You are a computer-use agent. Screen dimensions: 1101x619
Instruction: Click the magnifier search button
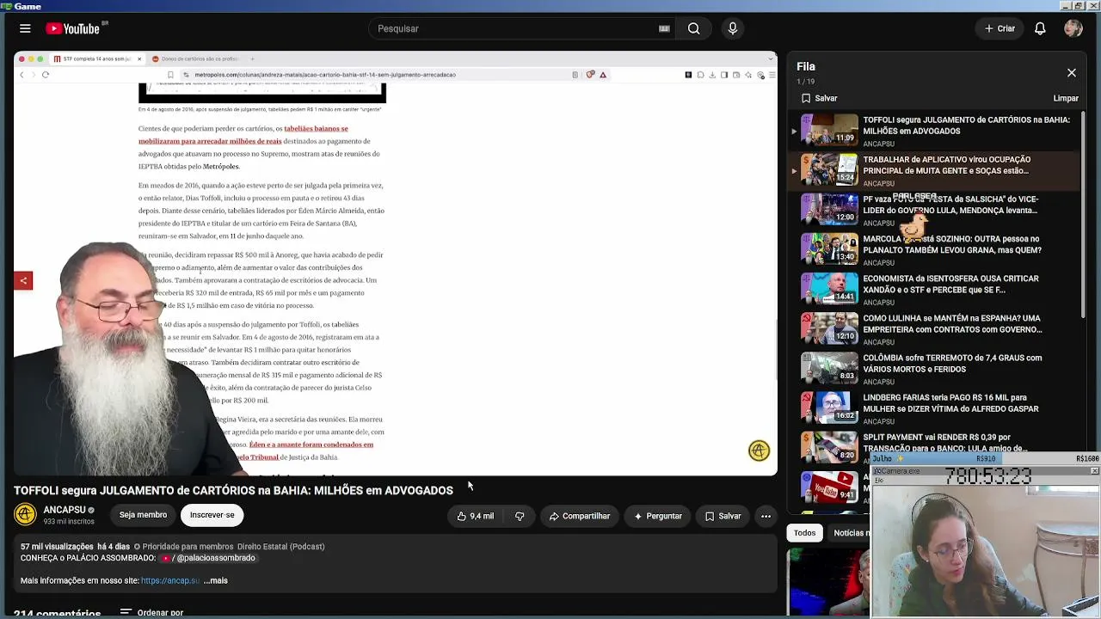693,28
